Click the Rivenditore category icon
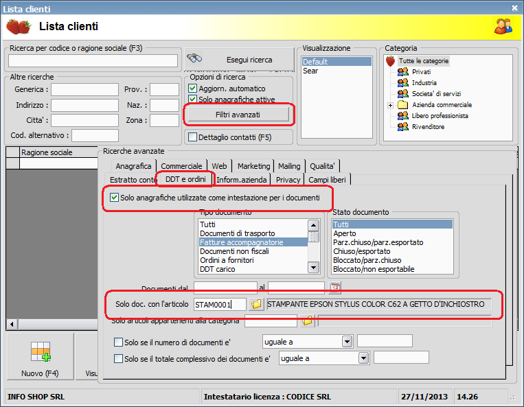The width and height of the screenshot is (524, 407). click(403, 127)
